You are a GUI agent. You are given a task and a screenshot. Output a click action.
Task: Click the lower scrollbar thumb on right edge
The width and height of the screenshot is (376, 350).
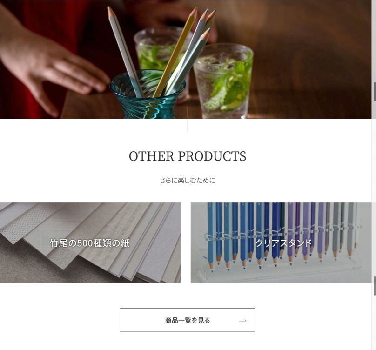(x=375, y=285)
